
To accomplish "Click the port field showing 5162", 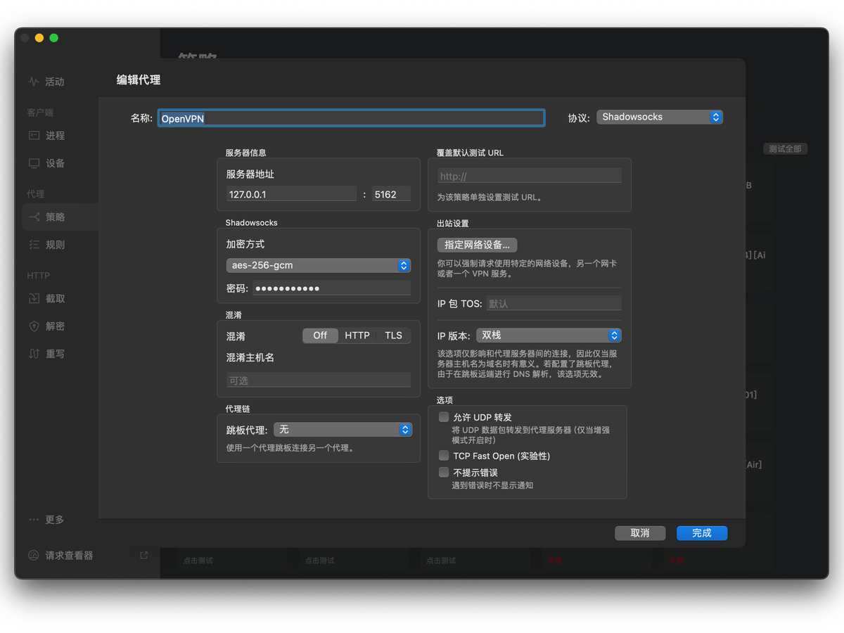I will (392, 194).
